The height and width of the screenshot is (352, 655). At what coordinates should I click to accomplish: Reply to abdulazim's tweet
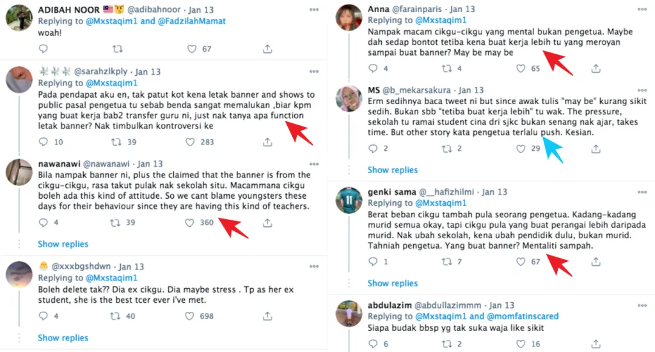click(x=374, y=344)
